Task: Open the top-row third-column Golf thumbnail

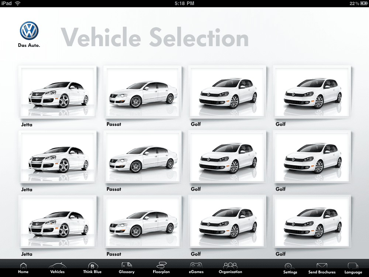Action: pyautogui.click(x=227, y=91)
